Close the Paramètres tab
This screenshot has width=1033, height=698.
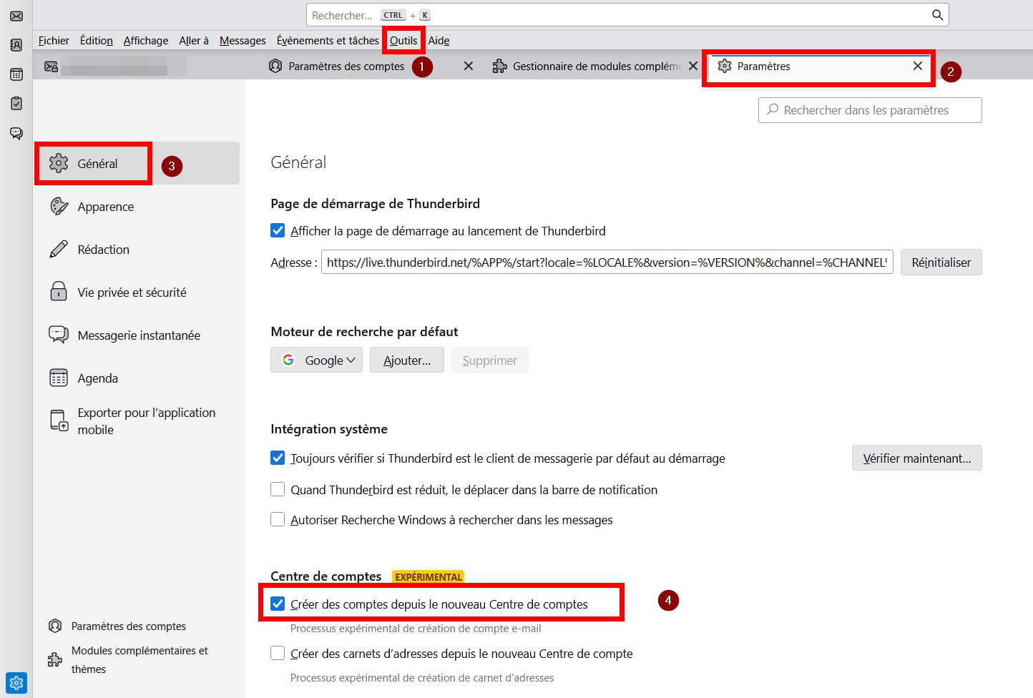[918, 66]
